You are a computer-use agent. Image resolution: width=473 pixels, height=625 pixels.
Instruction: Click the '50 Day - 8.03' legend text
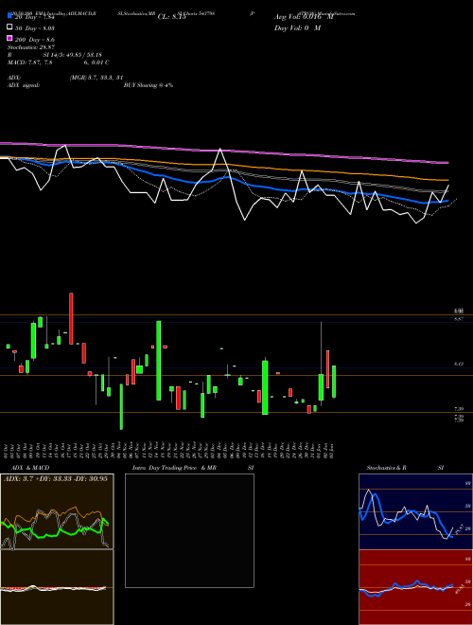35,28
